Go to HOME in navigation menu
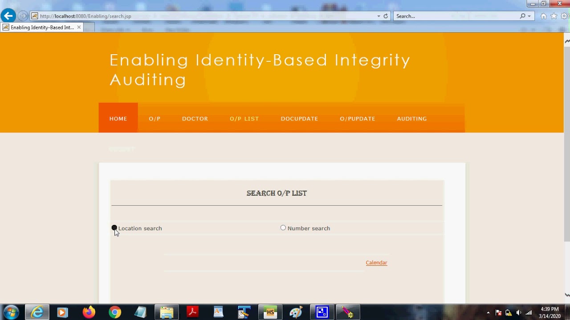This screenshot has height=320, width=570. tap(118, 119)
